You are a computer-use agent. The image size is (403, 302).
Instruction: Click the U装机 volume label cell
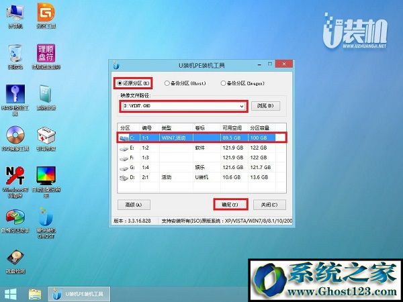[x=201, y=177]
